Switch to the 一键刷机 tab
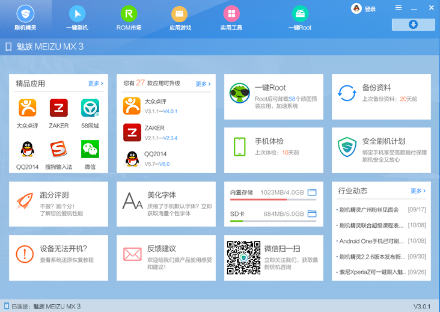Image resolution: width=440 pixels, height=312 pixels. tap(77, 17)
